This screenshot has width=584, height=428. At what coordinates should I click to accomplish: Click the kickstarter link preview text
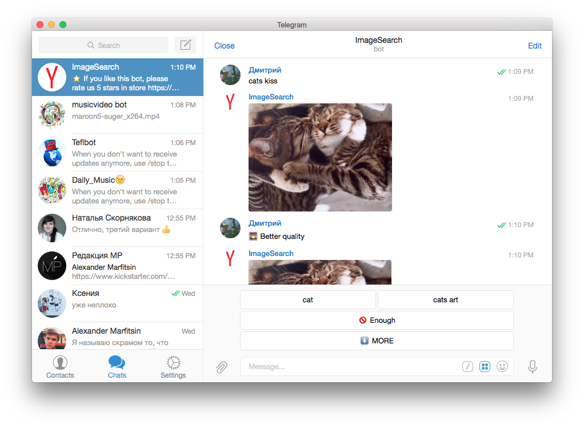(123, 277)
